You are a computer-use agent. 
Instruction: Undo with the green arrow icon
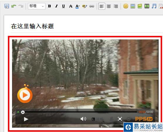click(14, 6)
